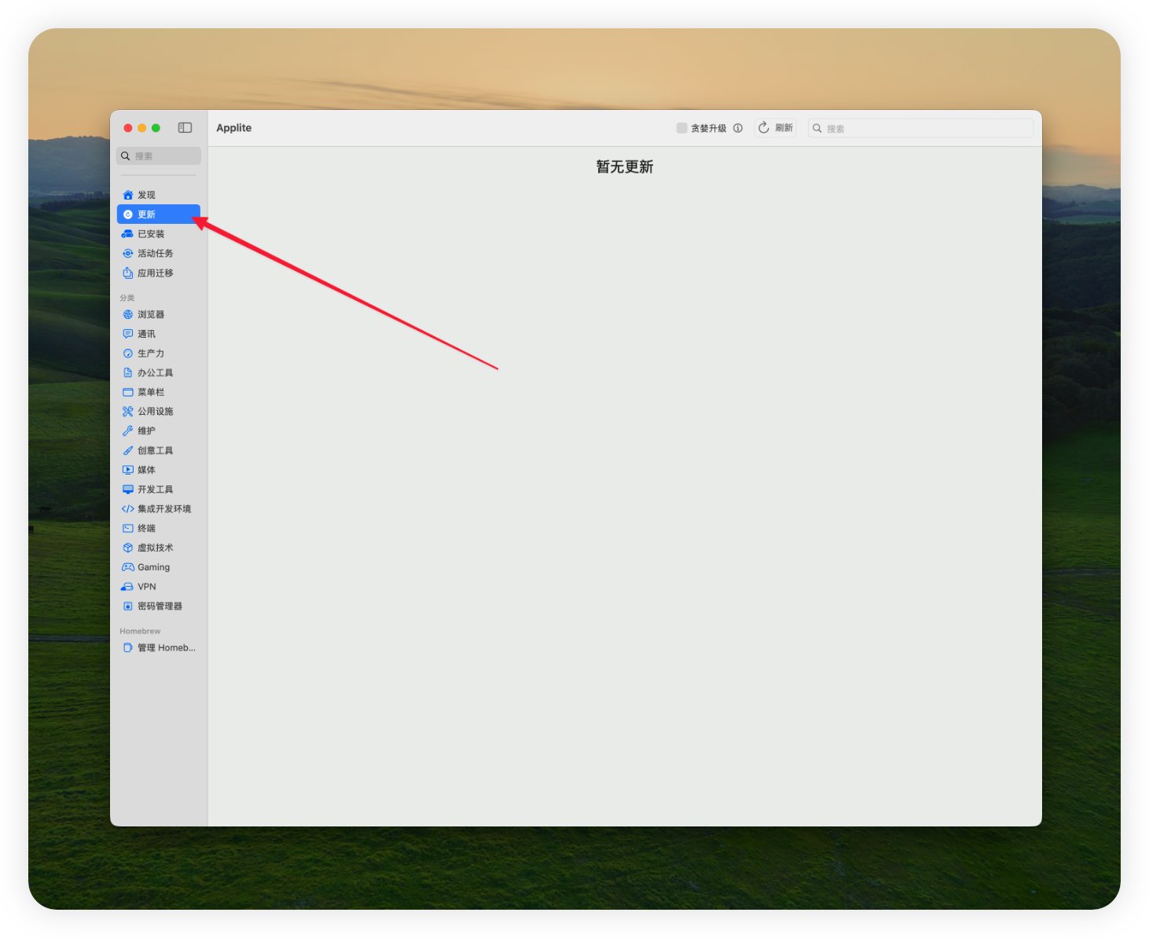Select the 浏览器 category globe icon
This screenshot has width=1149, height=938.
coord(128,314)
